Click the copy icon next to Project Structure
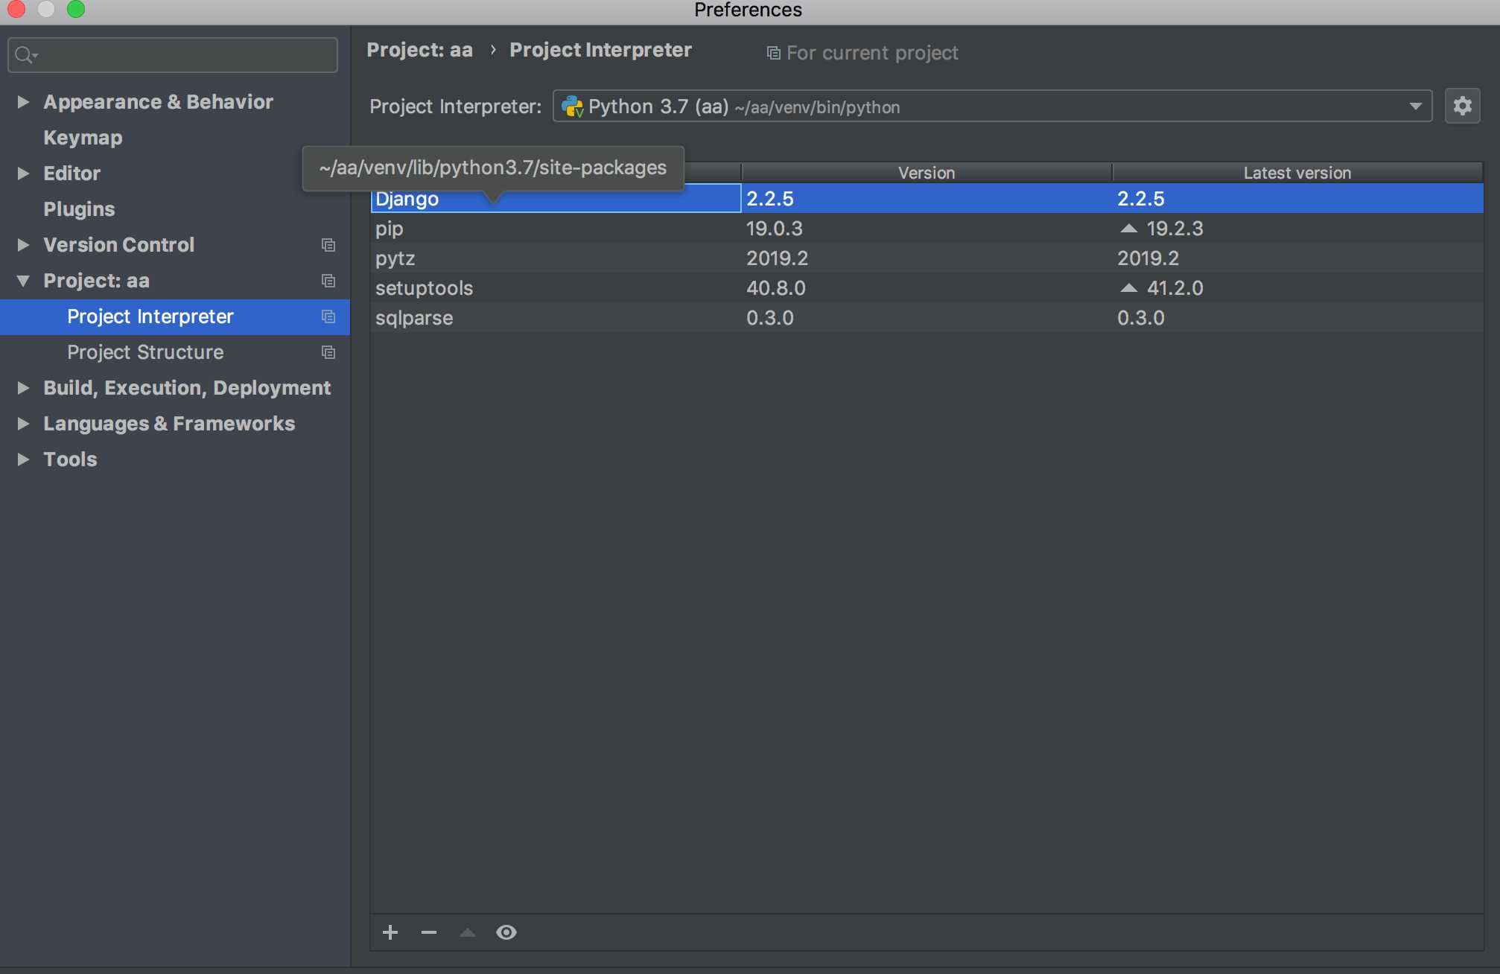The image size is (1500, 974). coord(328,352)
